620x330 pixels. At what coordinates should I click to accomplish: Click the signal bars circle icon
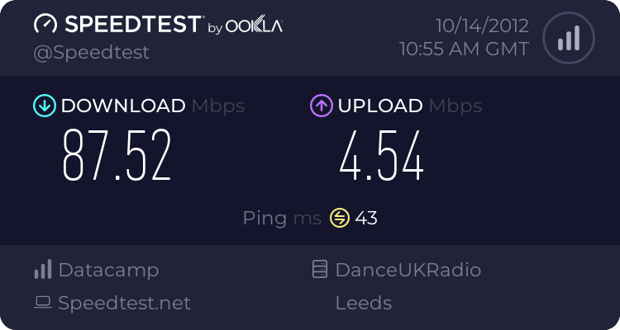pyautogui.click(x=568, y=38)
